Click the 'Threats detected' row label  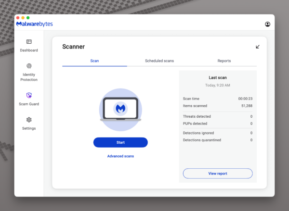point(197,116)
